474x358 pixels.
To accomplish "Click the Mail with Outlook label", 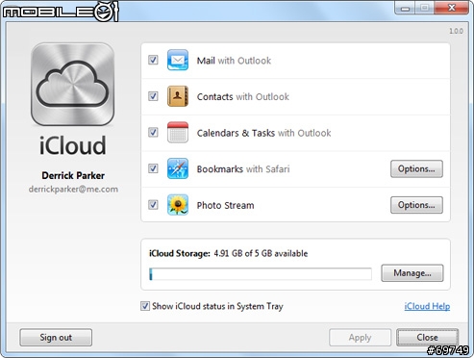I will point(234,61).
